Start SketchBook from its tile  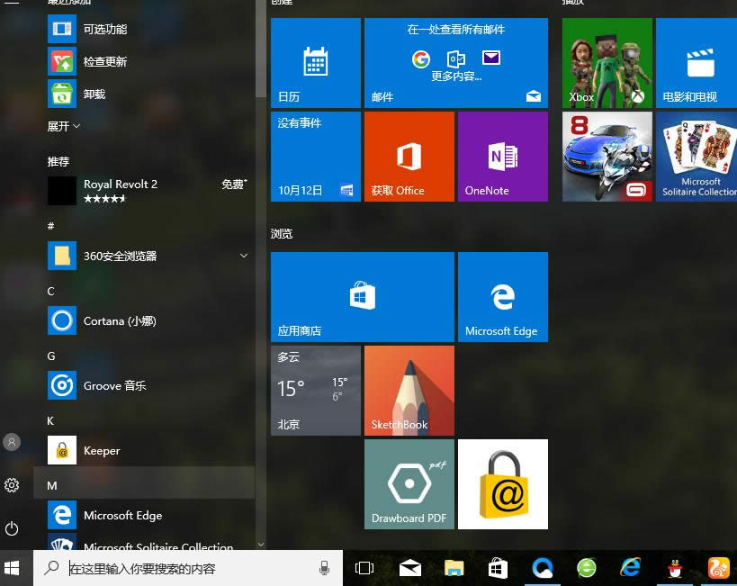click(x=409, y=390)
